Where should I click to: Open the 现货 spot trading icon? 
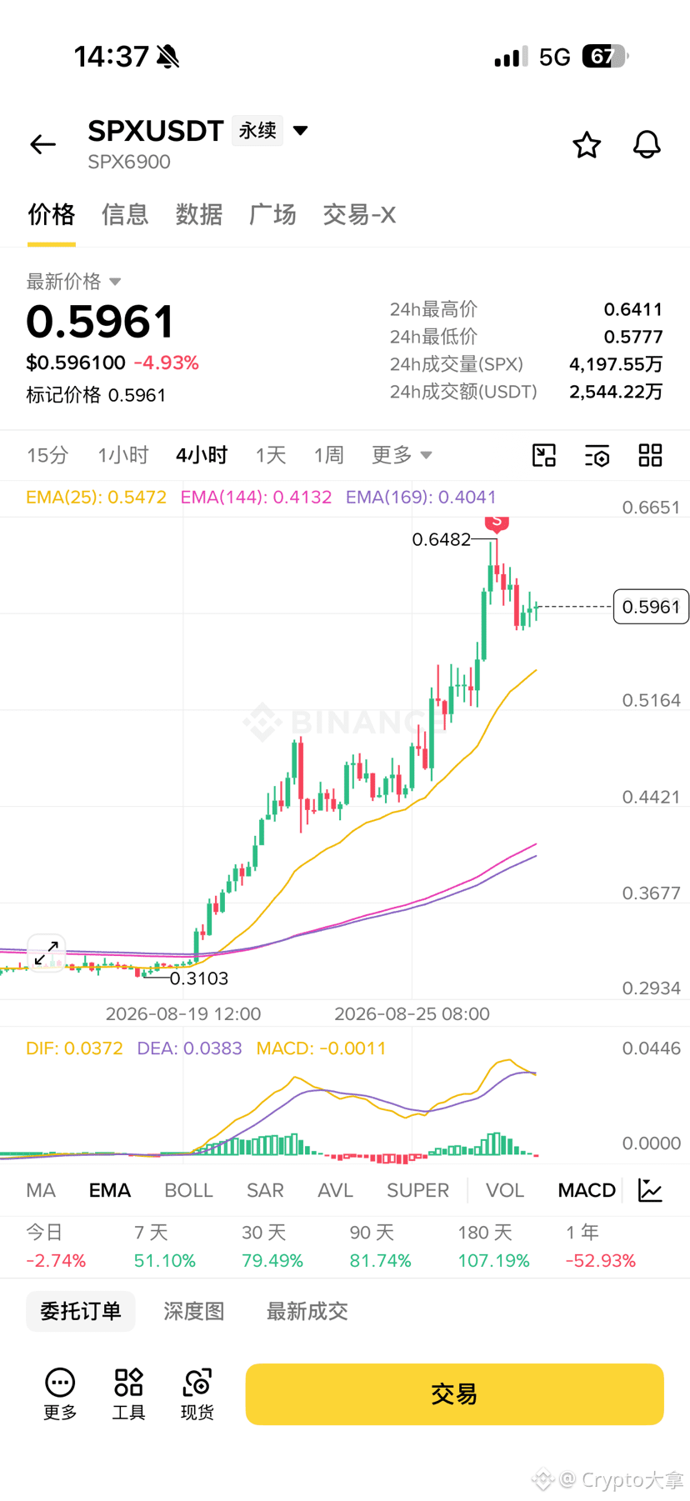coord(197,1393)
